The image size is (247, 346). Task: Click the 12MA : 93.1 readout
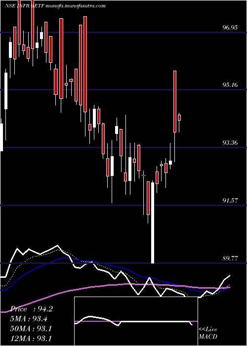click(31, 339)
